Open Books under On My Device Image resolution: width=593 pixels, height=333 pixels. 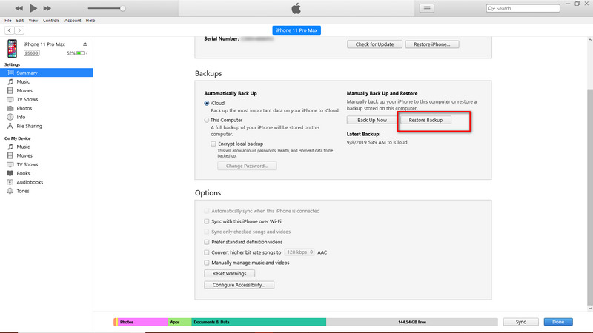point(23,173)
